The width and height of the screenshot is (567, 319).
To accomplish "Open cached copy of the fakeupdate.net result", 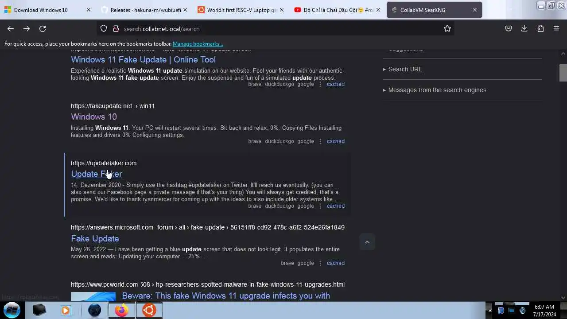I will click(335, 141).
